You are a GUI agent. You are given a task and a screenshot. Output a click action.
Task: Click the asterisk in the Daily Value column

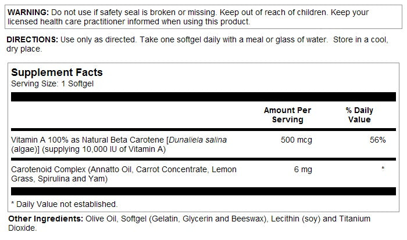coord(383,168)
